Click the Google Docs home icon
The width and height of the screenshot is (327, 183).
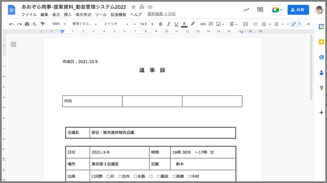click(x=12, y=10)
